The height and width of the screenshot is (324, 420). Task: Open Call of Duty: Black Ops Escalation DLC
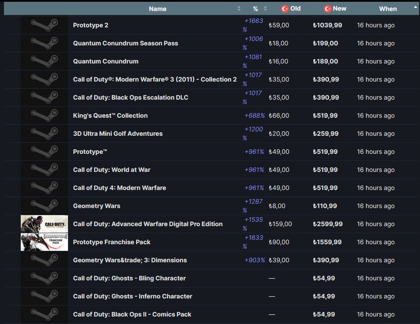click(x=130, y=97)
